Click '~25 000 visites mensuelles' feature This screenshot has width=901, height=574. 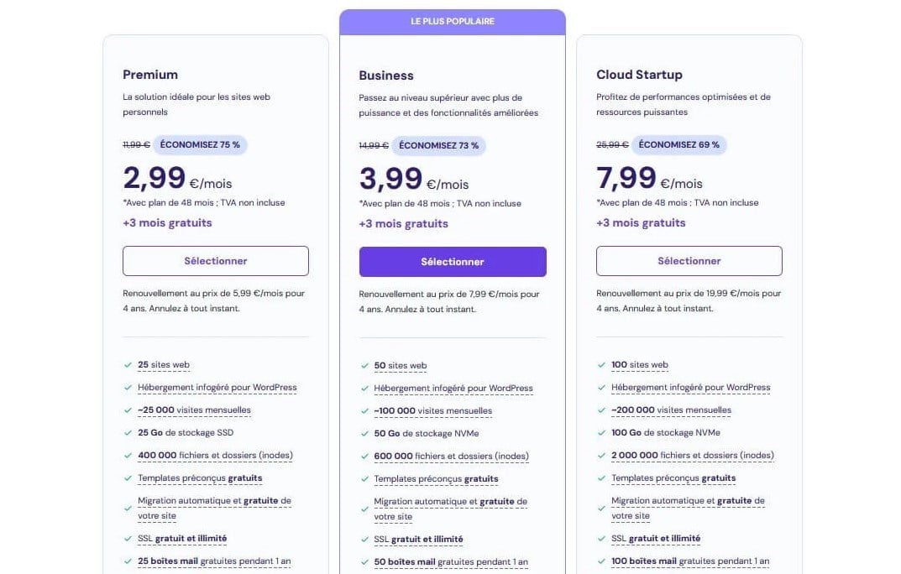[x=194, y=410]
